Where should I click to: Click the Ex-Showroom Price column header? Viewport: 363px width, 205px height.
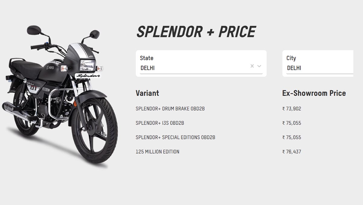pyautogui.click(x=314, y=93)
